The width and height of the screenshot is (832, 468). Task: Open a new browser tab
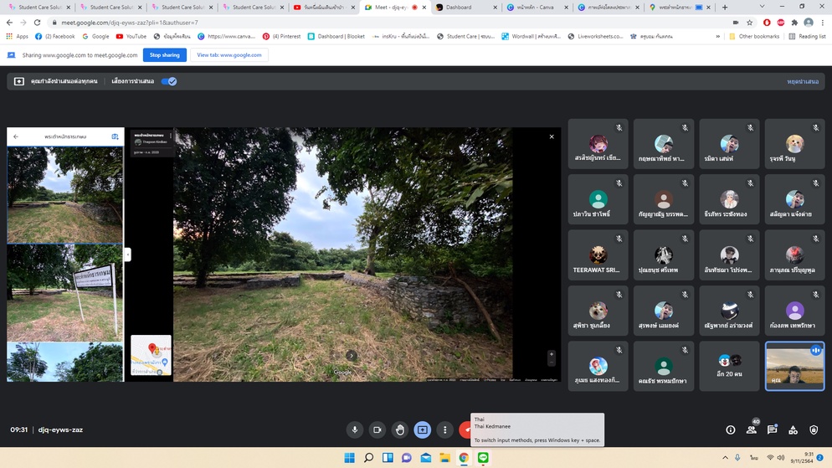725,8
